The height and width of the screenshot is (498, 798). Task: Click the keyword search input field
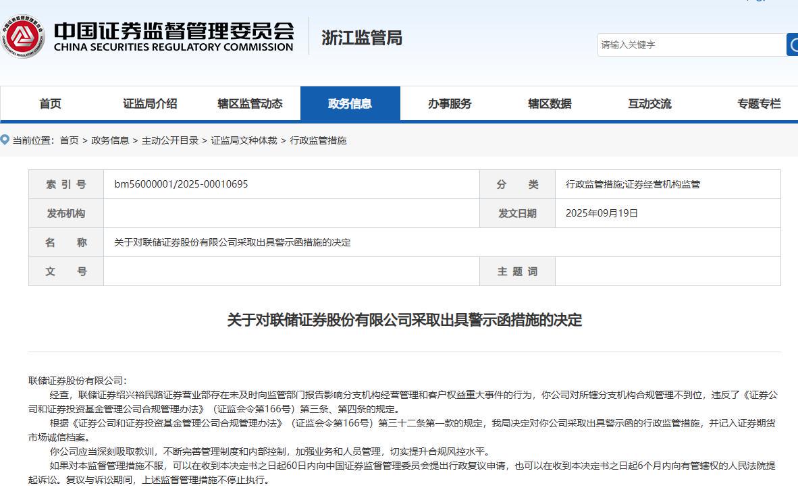(x=691, y=45)
